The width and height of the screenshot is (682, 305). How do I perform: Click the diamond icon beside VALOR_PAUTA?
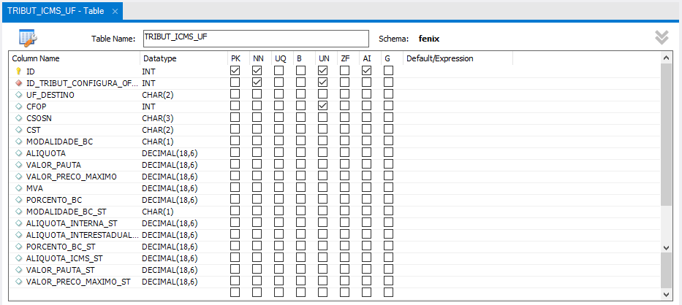click(18, 165)
